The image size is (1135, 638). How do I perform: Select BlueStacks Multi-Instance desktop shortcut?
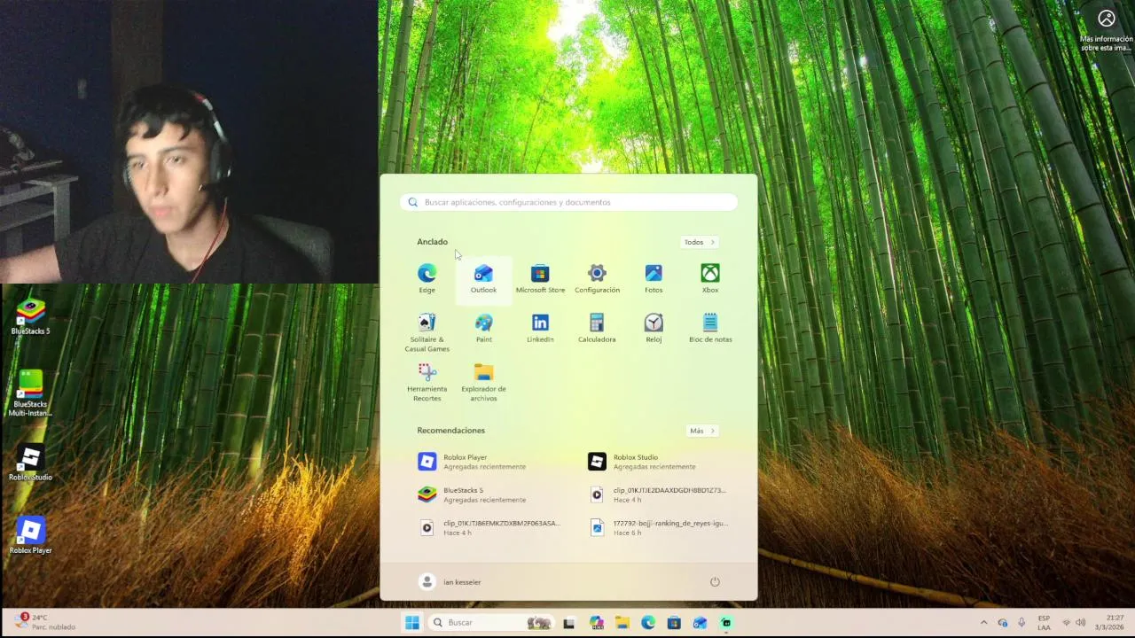30,393
